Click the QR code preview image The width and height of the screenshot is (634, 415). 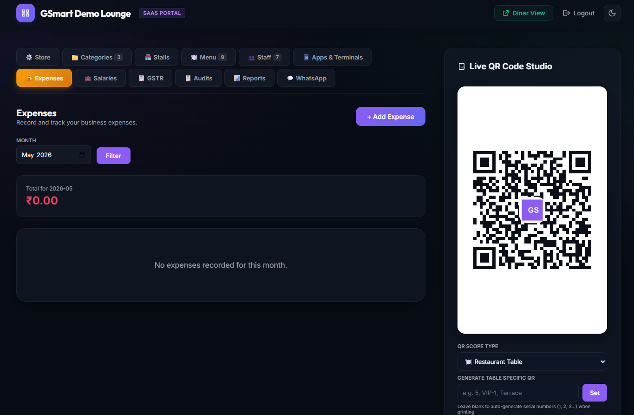click(x=532, y=210)
